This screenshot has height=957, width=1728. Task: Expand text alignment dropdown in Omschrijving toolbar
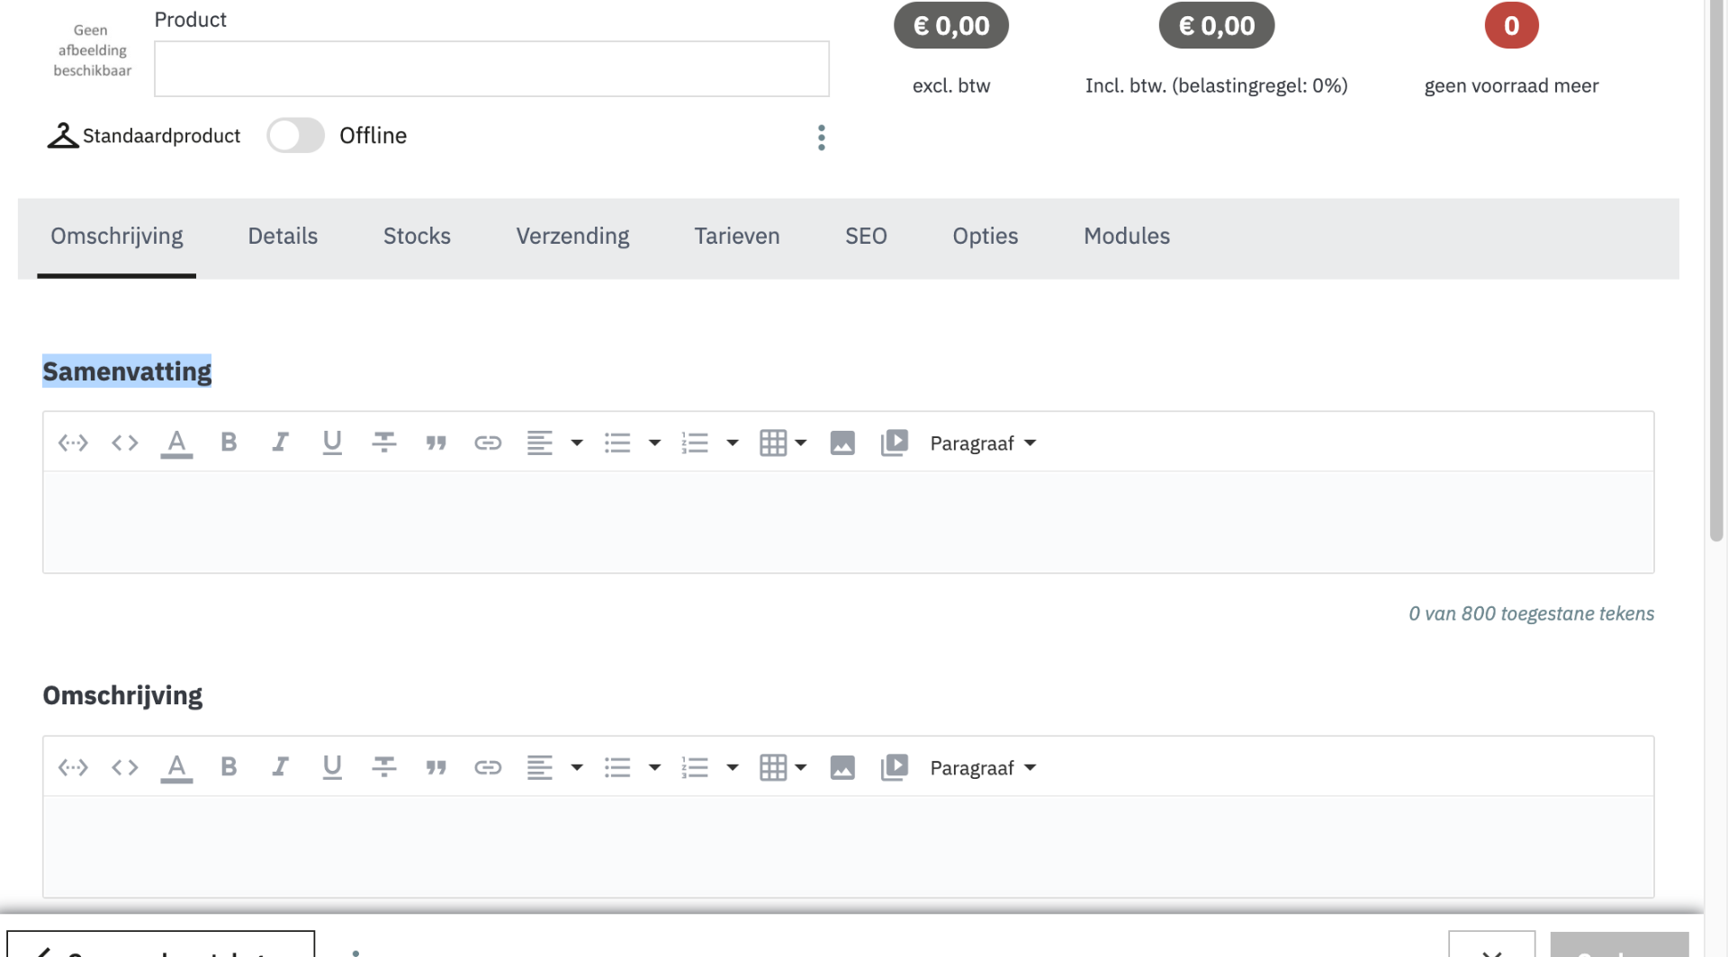click(x=577, y=767)
